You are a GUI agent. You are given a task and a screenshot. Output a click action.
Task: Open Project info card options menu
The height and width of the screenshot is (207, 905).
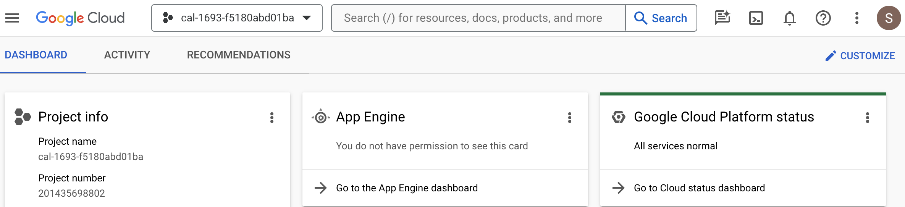[x=272, y=118]
